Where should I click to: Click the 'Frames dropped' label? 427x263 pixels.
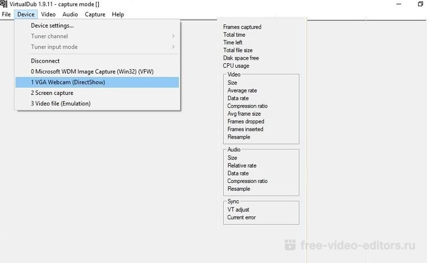click(246, 121)
